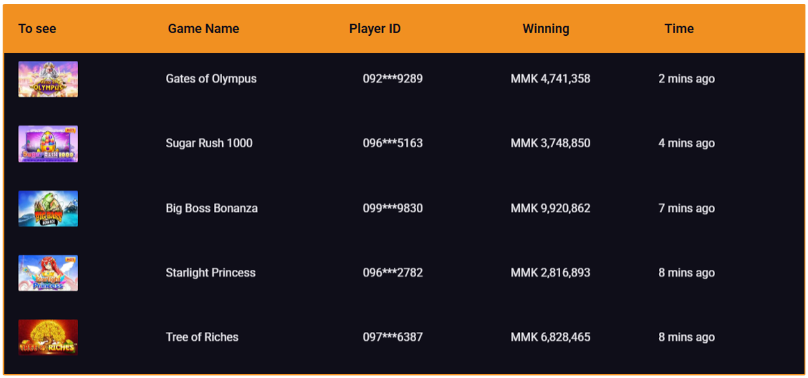Select the Starlight Princess game name
Image resolution: width=808 pixels, height=378 pixels.
pyautogui.click(x=210, y=272)
